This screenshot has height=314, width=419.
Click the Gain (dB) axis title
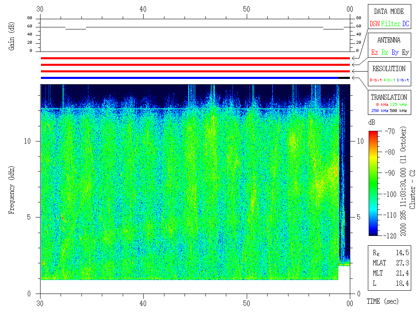pos(11,36)
